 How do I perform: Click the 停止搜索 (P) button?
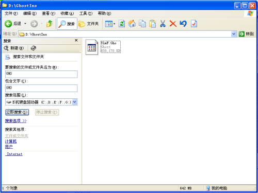47,112
